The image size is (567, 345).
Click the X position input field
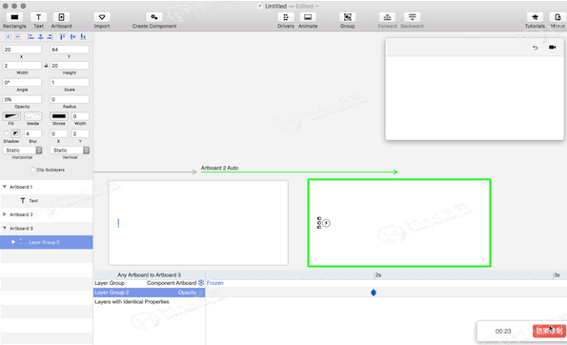click(23, 50)
